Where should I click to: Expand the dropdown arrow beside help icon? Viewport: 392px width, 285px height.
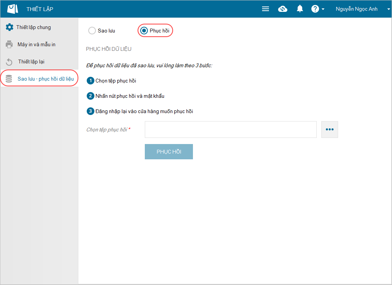[323, 10]
